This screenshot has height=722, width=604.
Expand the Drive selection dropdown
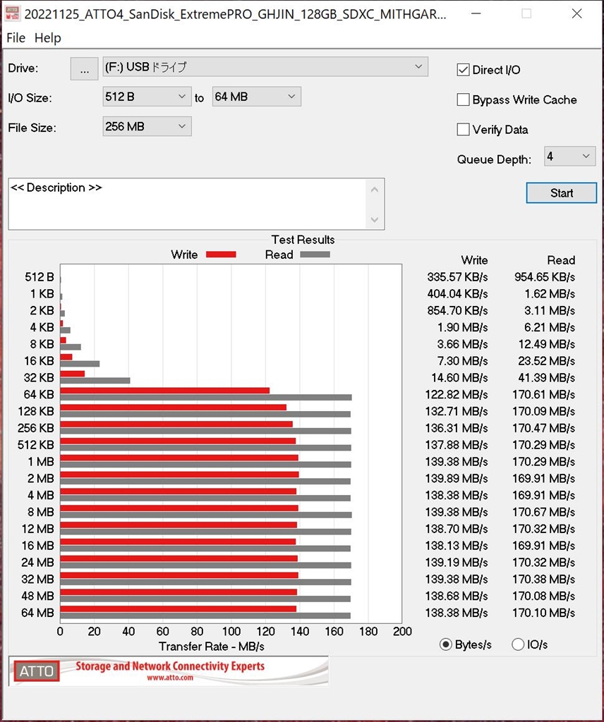(x=265, y=67)
